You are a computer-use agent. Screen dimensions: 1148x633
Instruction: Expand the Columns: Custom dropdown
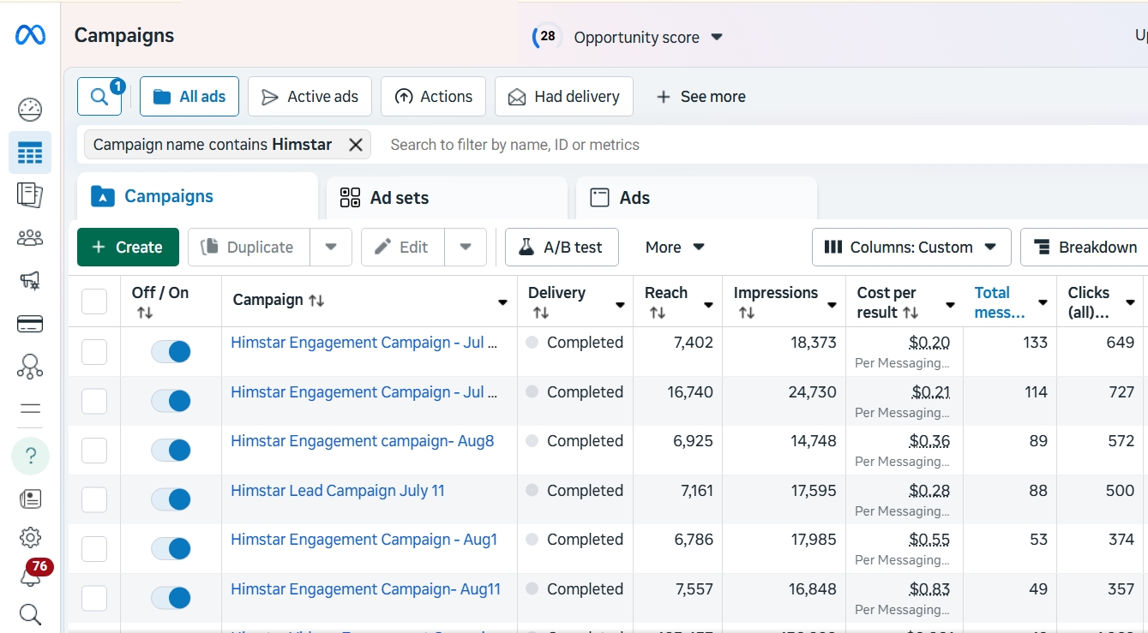911,248
